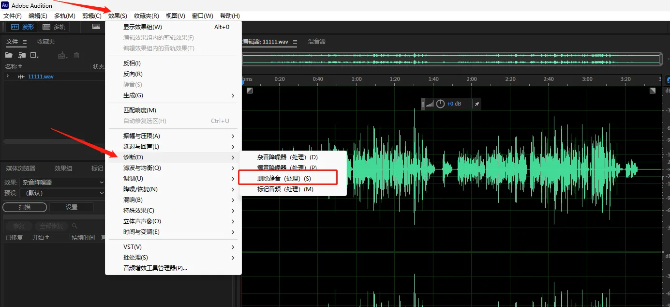Click the HUD gain knob

point(440,104)
